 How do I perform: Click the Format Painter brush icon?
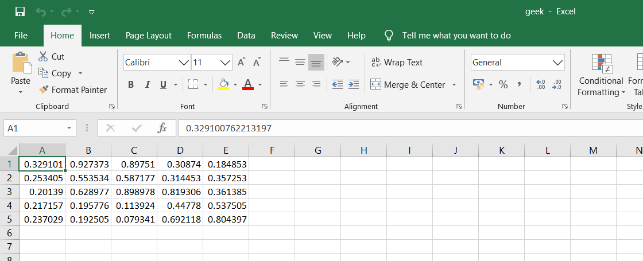click(44, 90)
